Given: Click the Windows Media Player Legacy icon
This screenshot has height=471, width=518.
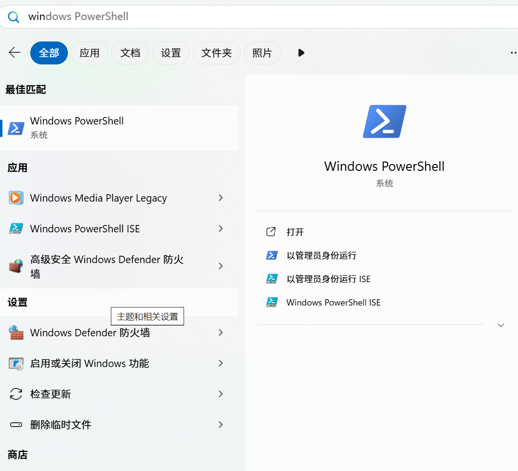Looking at the screenshot, I should [x=16, y=198].
